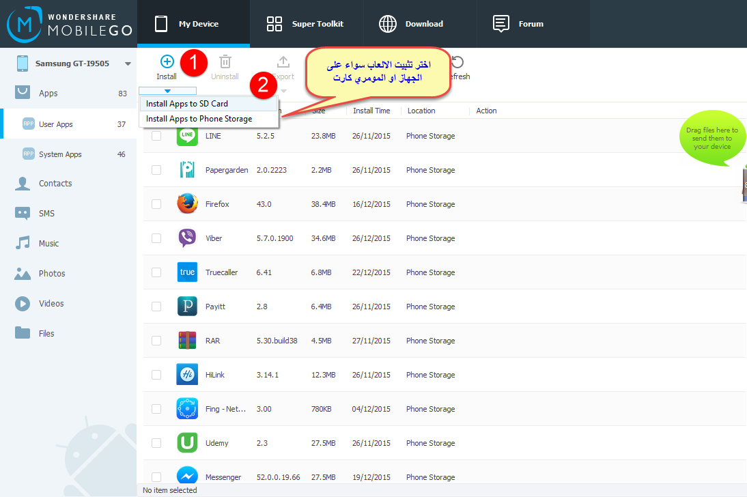Click the Apps count 83
The height and width of the screenshot is (497, 747).
click(122, 94)
